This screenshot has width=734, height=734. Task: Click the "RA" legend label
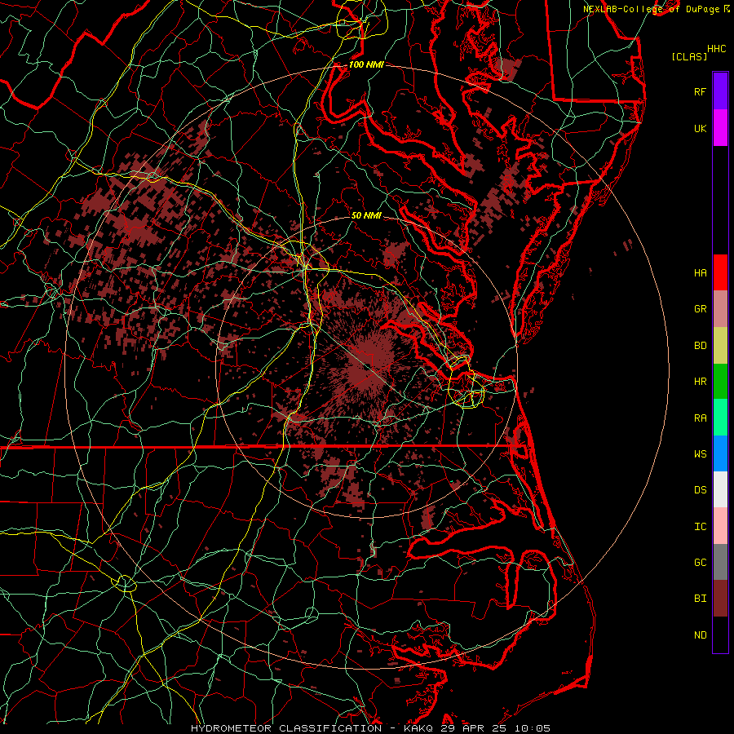click(700, 418)
